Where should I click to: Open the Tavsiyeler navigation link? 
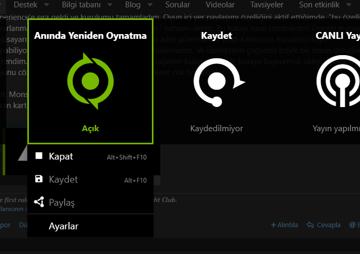[266, 5]
